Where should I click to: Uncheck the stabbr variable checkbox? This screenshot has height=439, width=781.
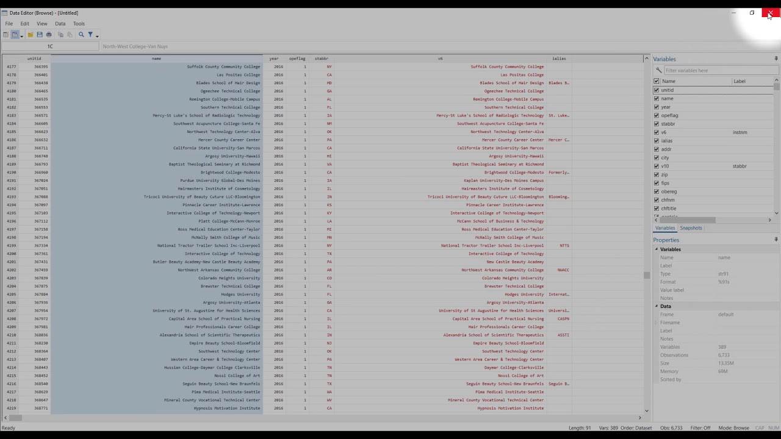pos(657,124)
